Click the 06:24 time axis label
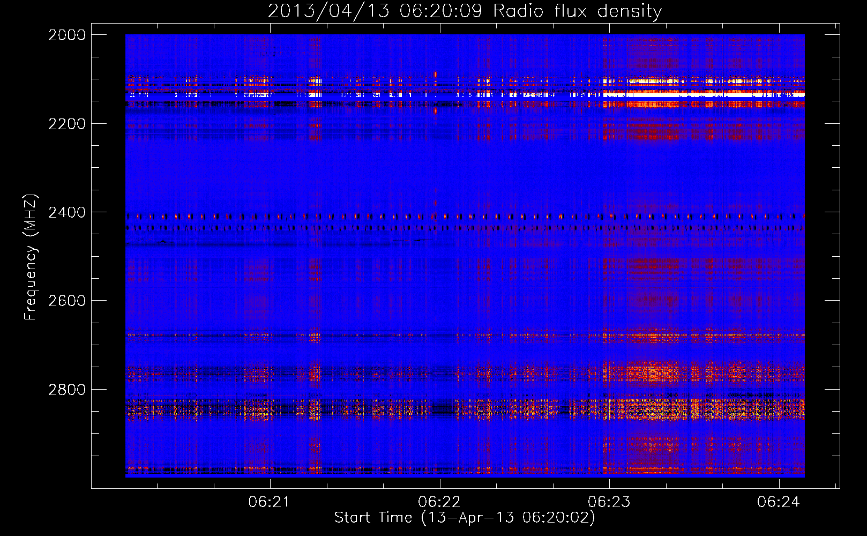The height and width of the screenshot is (536, 867). [778, 502]
